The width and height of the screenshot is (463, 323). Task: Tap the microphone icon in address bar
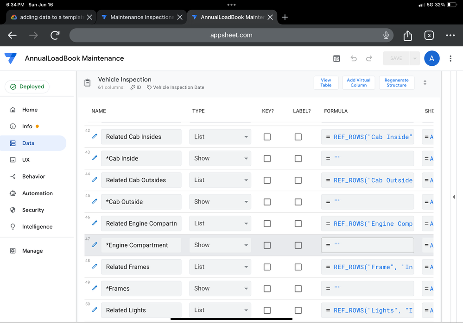point(386,35)
